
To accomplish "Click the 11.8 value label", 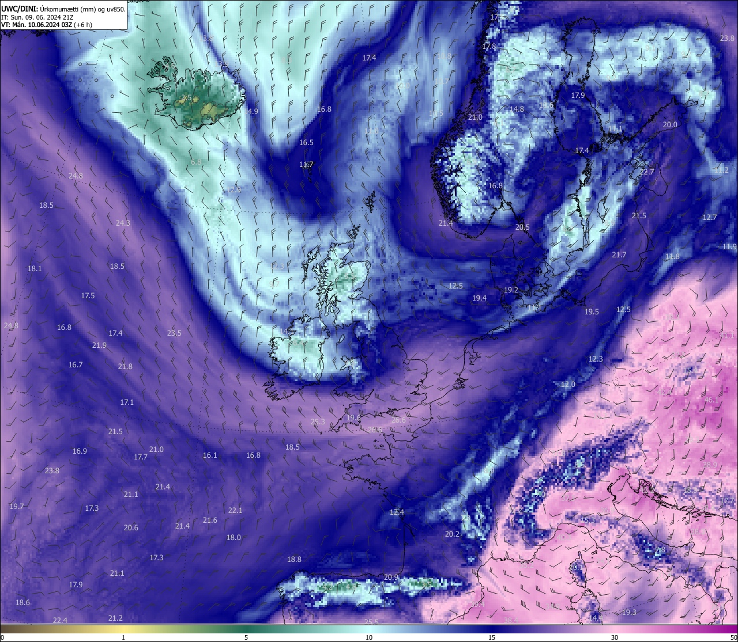I will 672,256.
